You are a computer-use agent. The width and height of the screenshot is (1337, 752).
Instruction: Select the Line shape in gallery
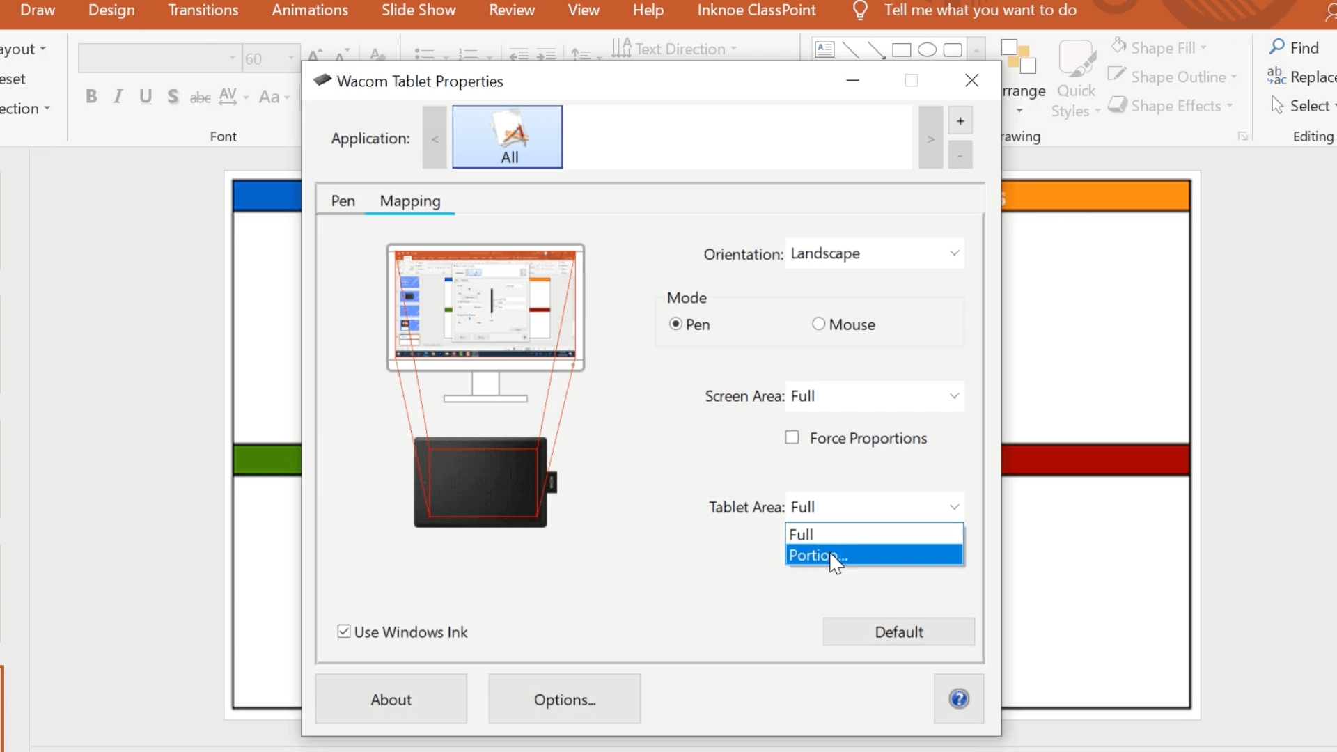coord(850,49)
